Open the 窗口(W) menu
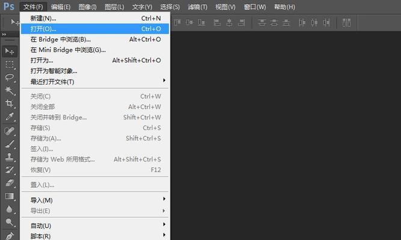Viewport: 401px width, 240px height. tap(255, 7)
